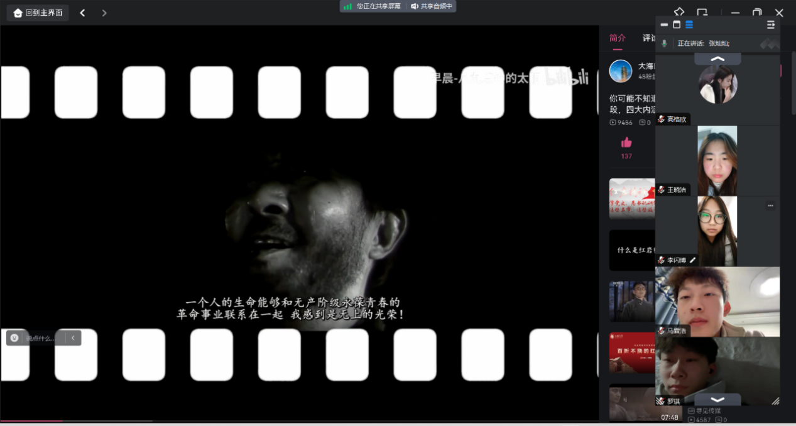Switch video panel to single-window layout

pyautogui.click(x=677, y=25)
